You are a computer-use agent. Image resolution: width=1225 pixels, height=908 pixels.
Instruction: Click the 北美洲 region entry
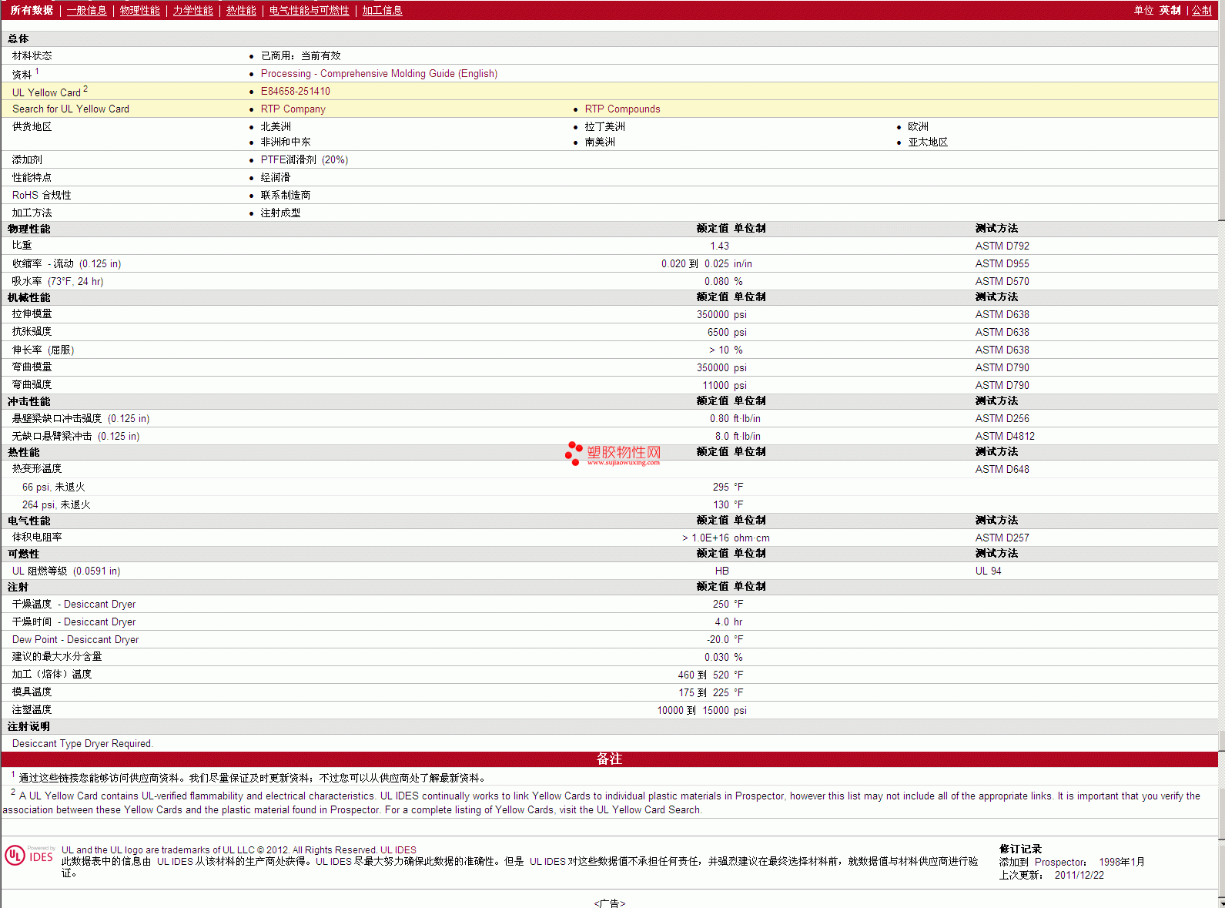click(276, 126)
